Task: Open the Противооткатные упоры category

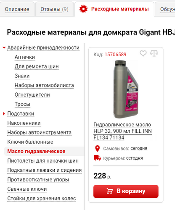Action: coord(38,180)
